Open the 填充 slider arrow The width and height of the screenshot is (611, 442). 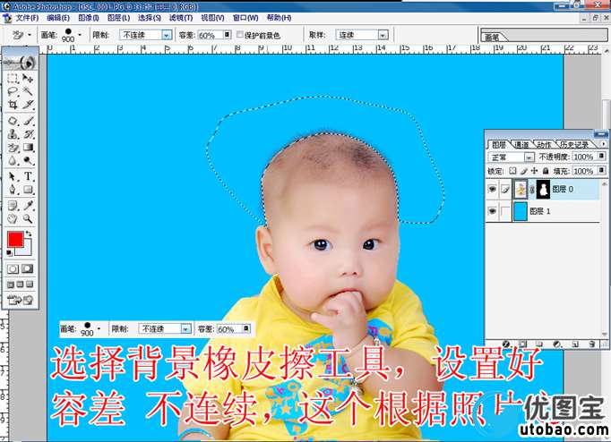(x=601, y=170)
